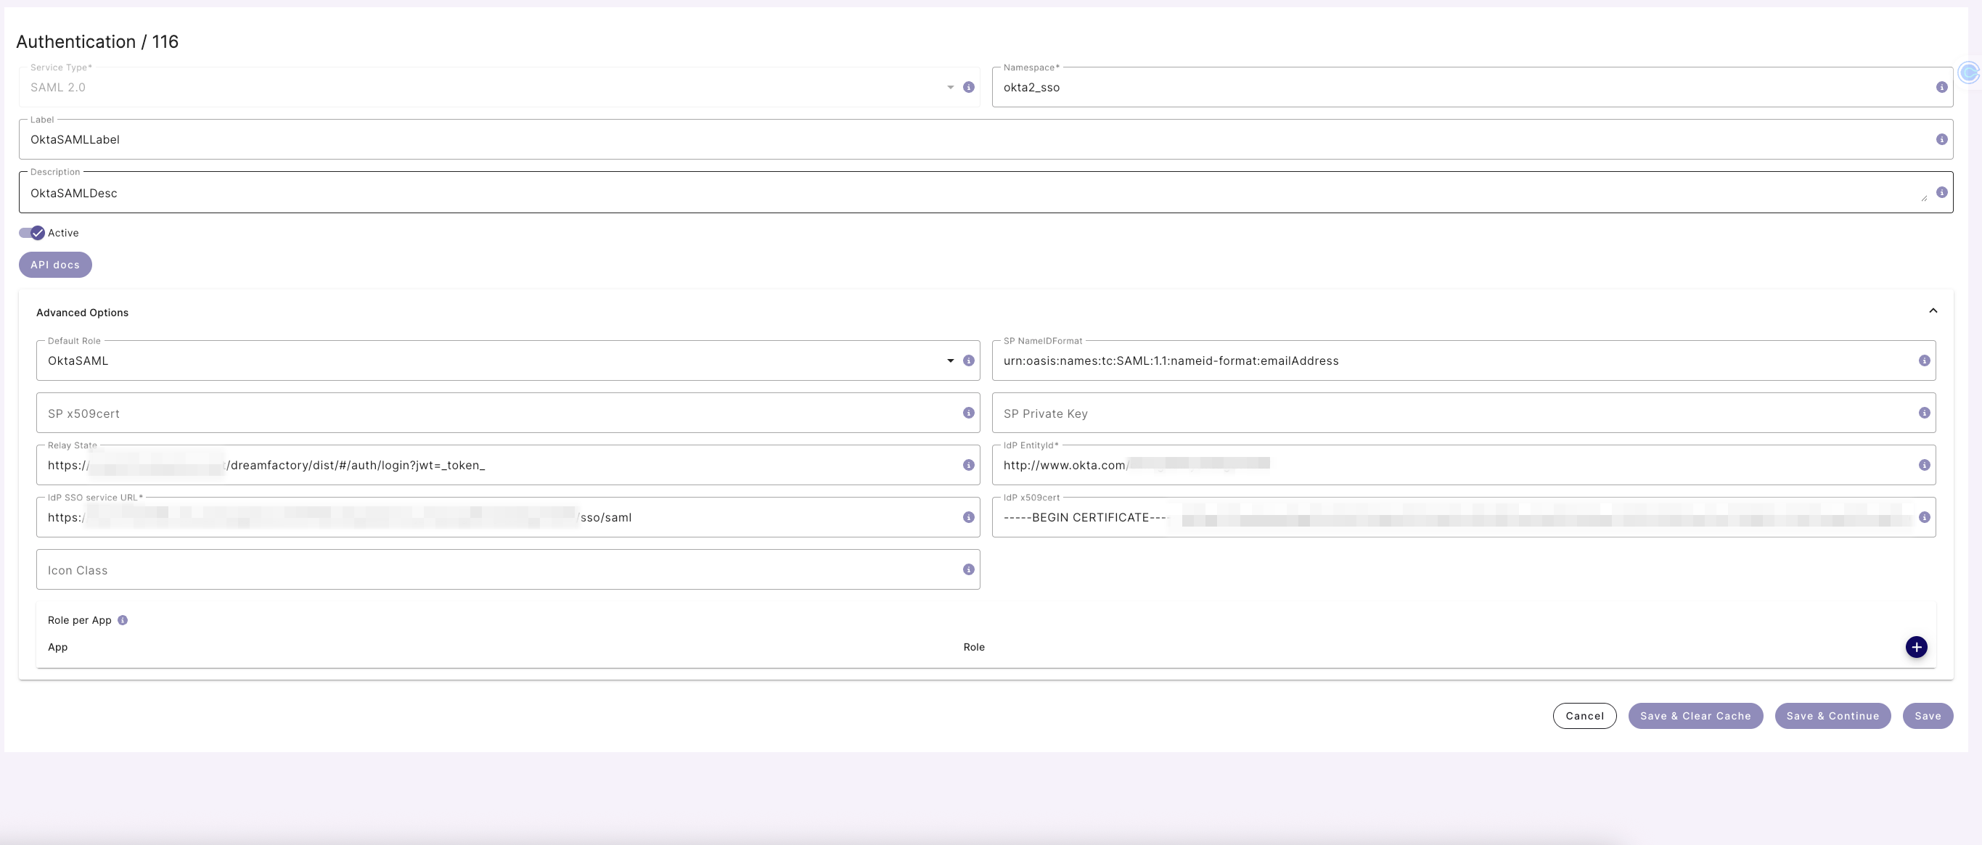Click the Label field info icon
Image resolution: width=1982 pixels, height=845 pixels.
click(1941, 139)
